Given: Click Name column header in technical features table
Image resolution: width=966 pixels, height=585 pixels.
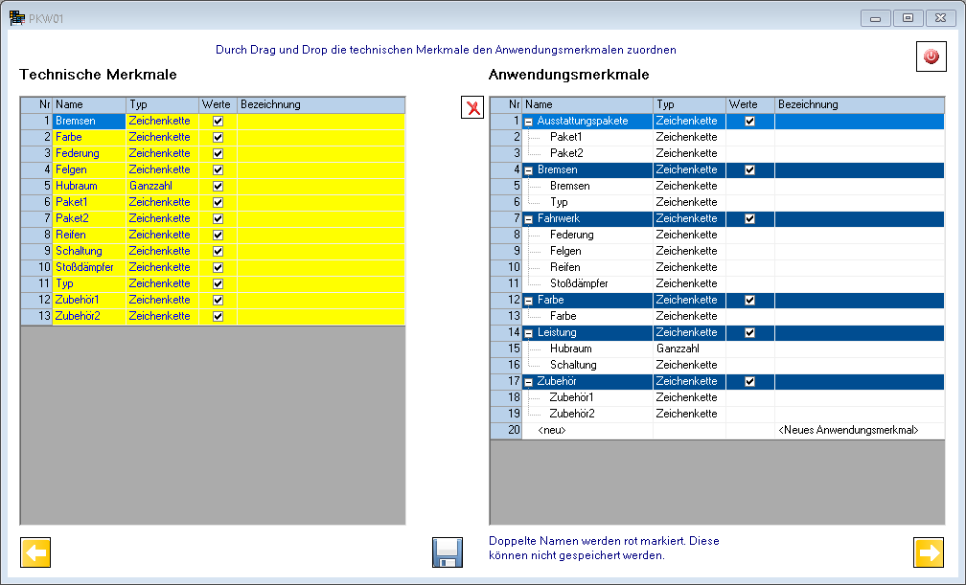Looking at the screenshot, I should pos(88,104).
